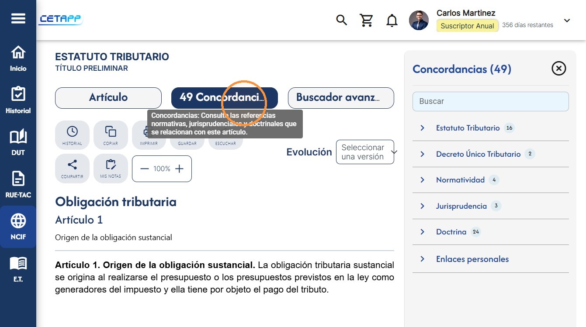Image resolution: width=586 pixels, height=327 pixels.
Task: Open the Evolución version dropdown
Action: (x=365, y=152)
